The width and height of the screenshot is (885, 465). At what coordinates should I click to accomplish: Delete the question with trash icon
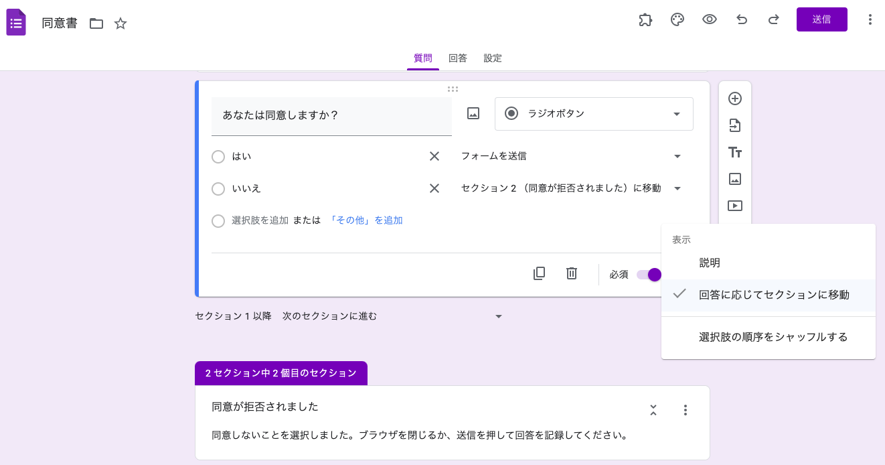click(572, 273)
